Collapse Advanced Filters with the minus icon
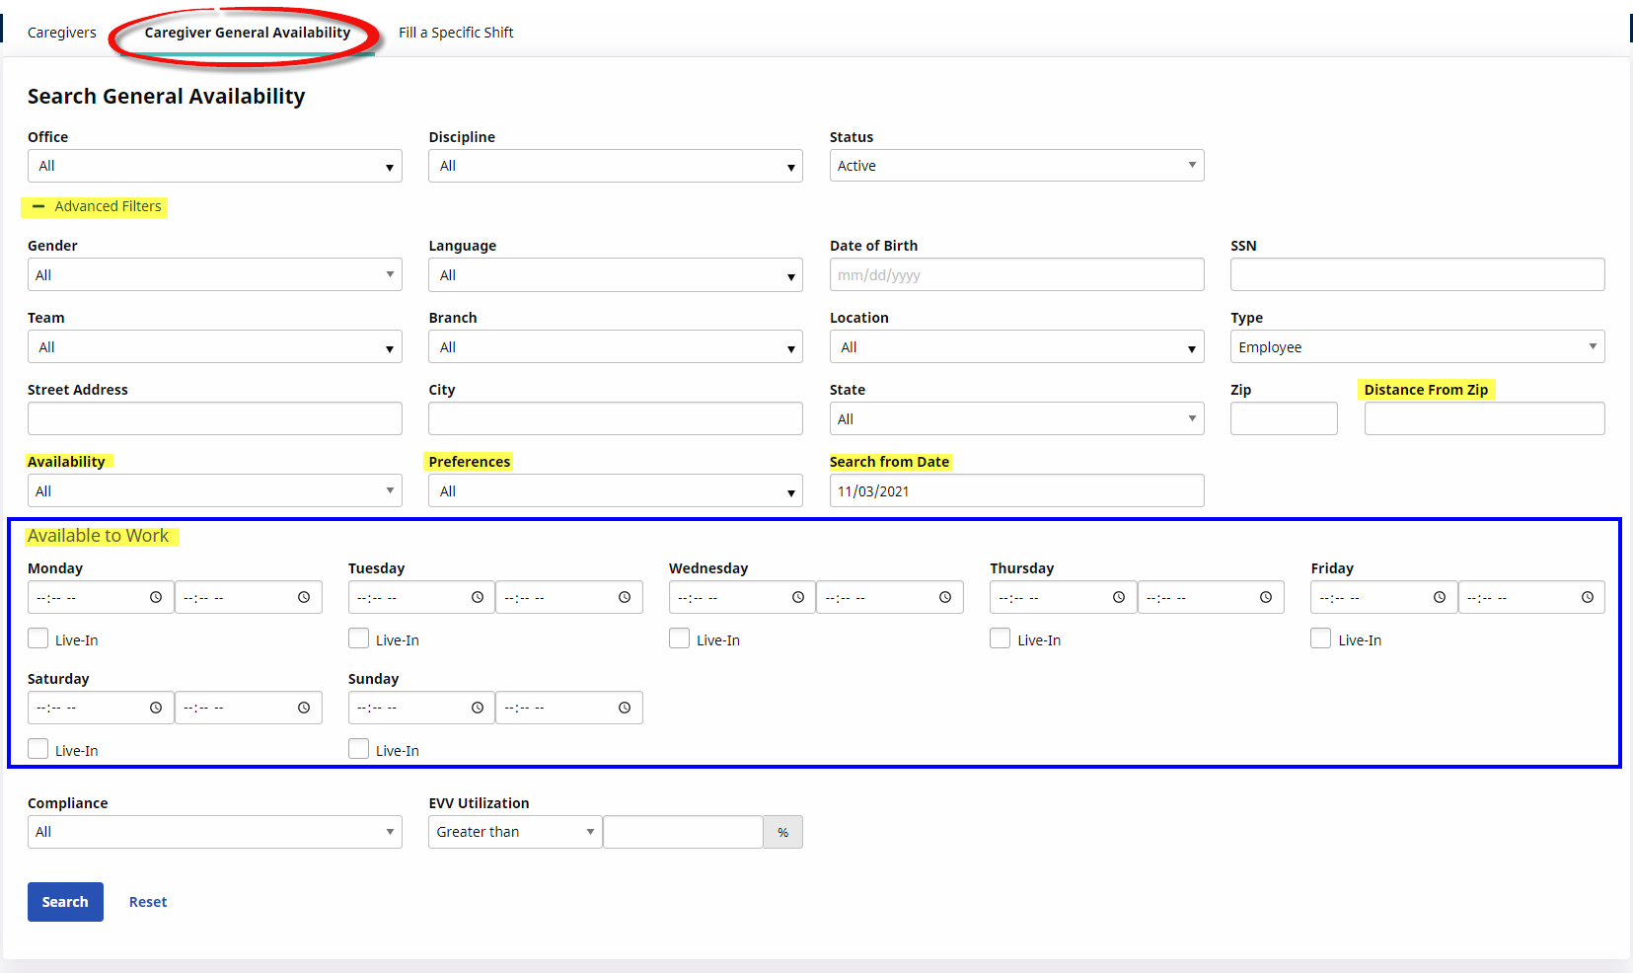This screenshot has height=973, width=1633. pyautogui.click(x=38, y=207)
